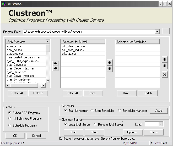Image resolution: width=173 pixels, height=146 pixels.
Task: Move batch job item up arrow
Action: 165,59
